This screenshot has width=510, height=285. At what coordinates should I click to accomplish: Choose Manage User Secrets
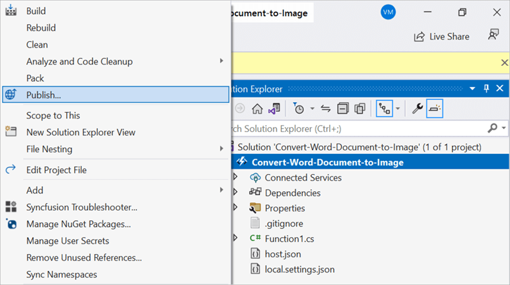click(68, 241)
